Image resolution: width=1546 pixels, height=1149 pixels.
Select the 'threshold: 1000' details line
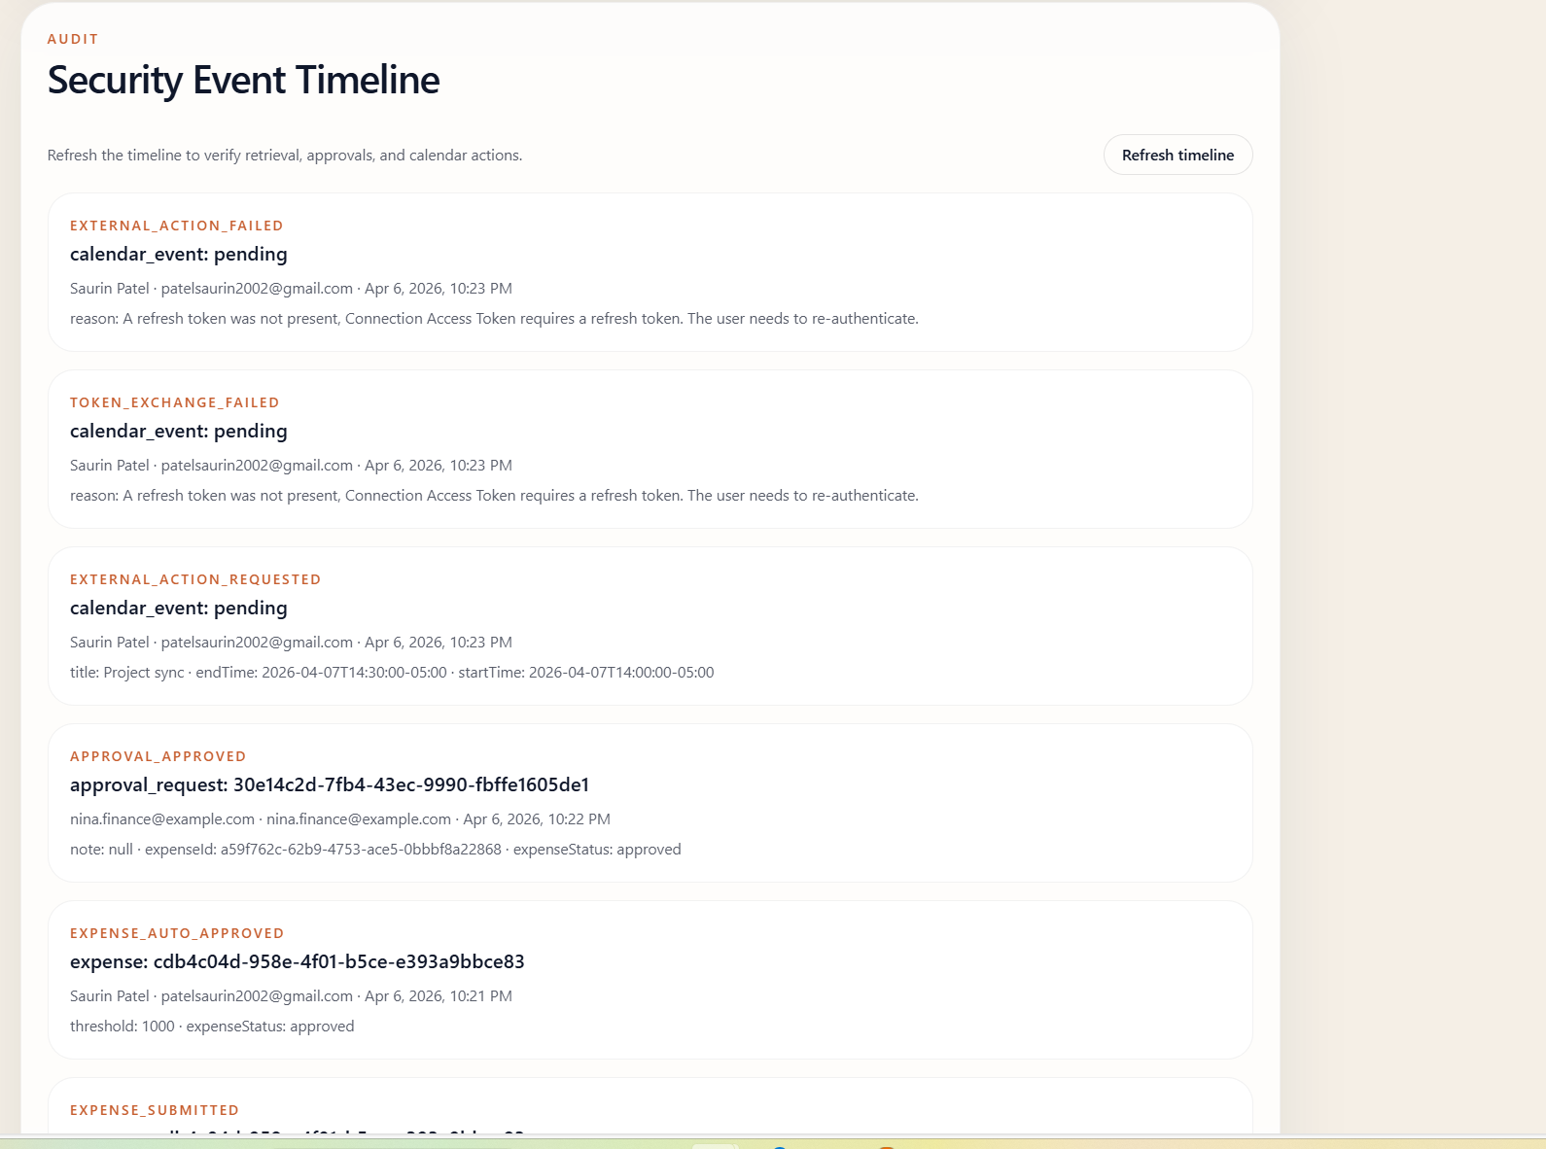click(x=212, y=1027)
